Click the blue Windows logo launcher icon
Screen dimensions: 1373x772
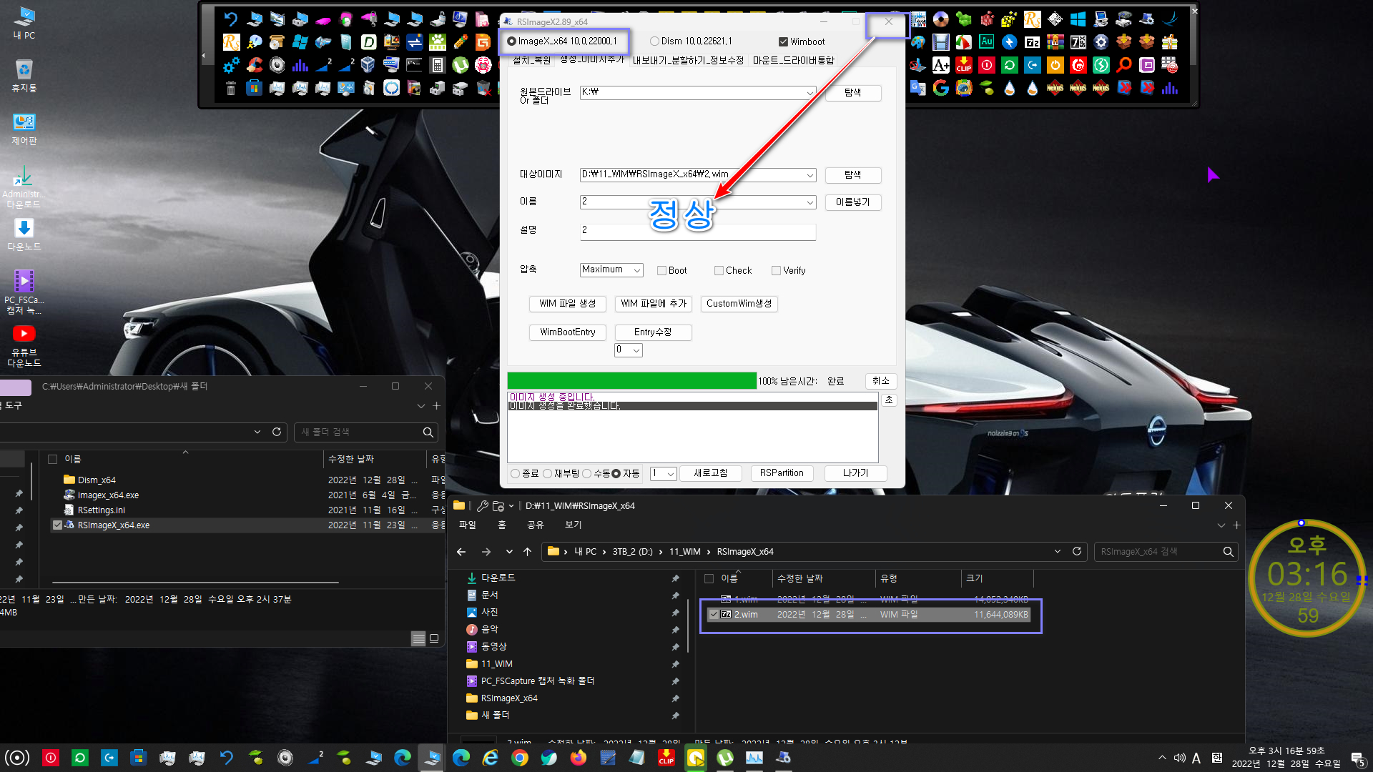tap(1078, 19)
